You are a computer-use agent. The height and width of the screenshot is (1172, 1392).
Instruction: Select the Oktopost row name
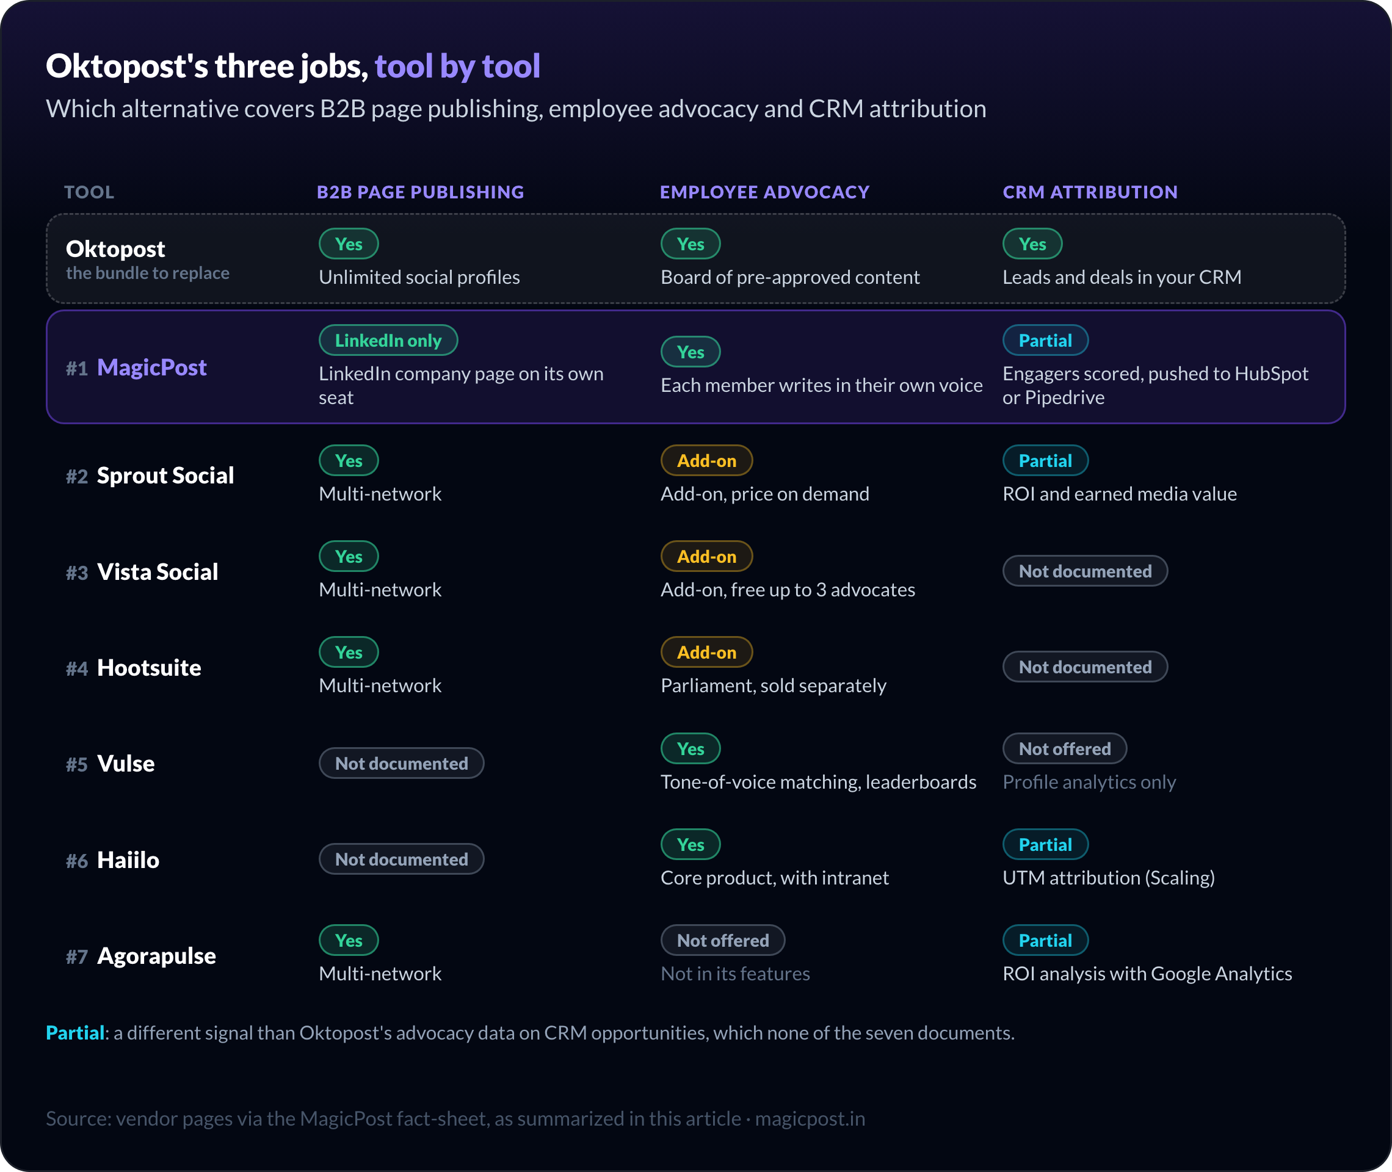115,248
